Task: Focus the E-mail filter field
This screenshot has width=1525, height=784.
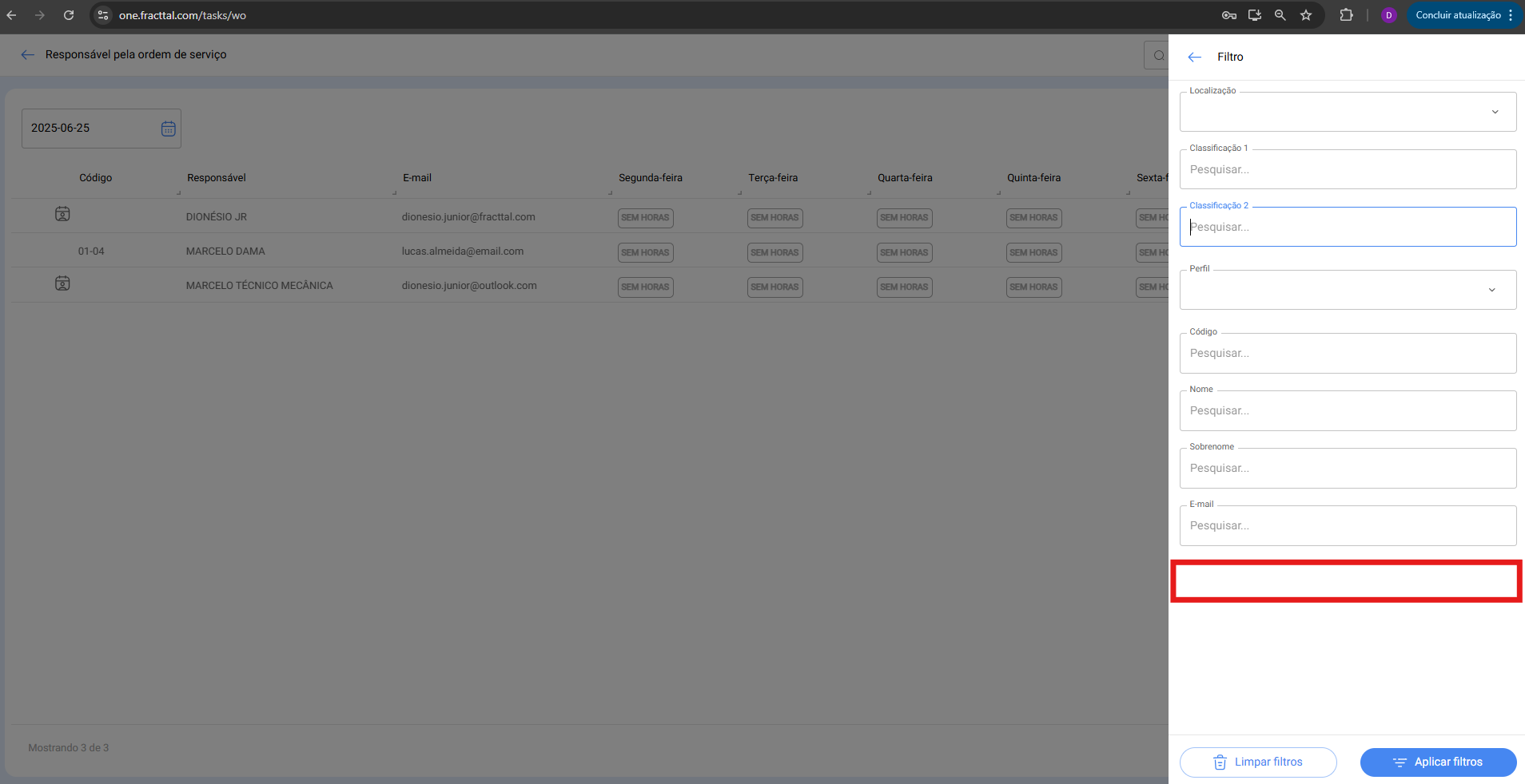Action: coord(1348,525)
